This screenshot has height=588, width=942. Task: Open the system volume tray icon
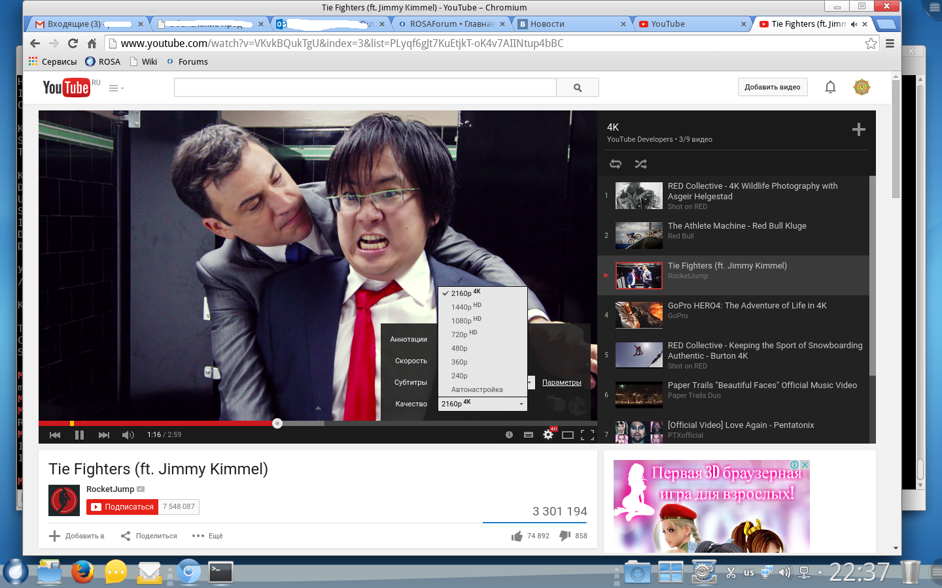(x=784, y=572)
